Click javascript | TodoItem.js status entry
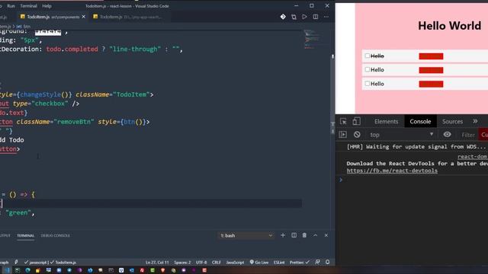This screenshot has width=488, height=274. pyautogui.click(x=50, y=262)
